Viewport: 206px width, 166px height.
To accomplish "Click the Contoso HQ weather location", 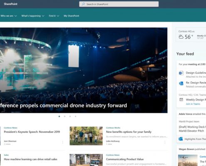I will click(186, 32).
